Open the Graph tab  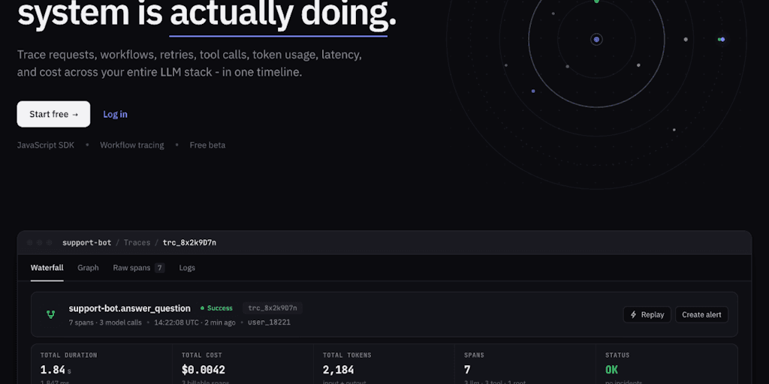click(89, 268)
